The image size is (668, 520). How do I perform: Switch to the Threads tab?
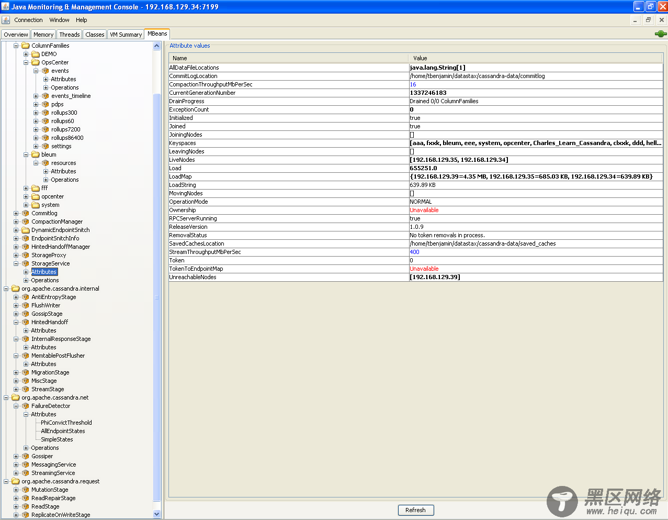coord(70,35)
